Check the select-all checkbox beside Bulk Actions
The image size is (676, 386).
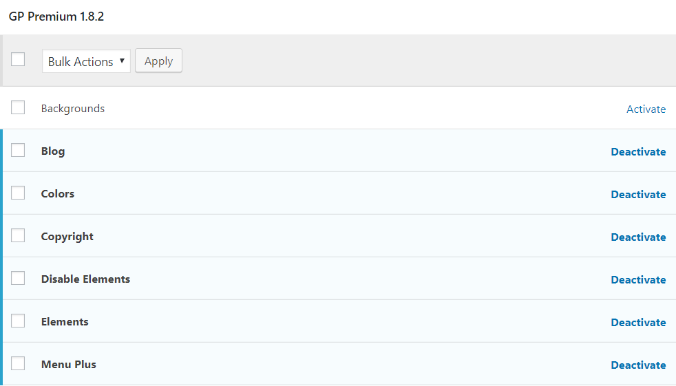(x=18, y=59)
